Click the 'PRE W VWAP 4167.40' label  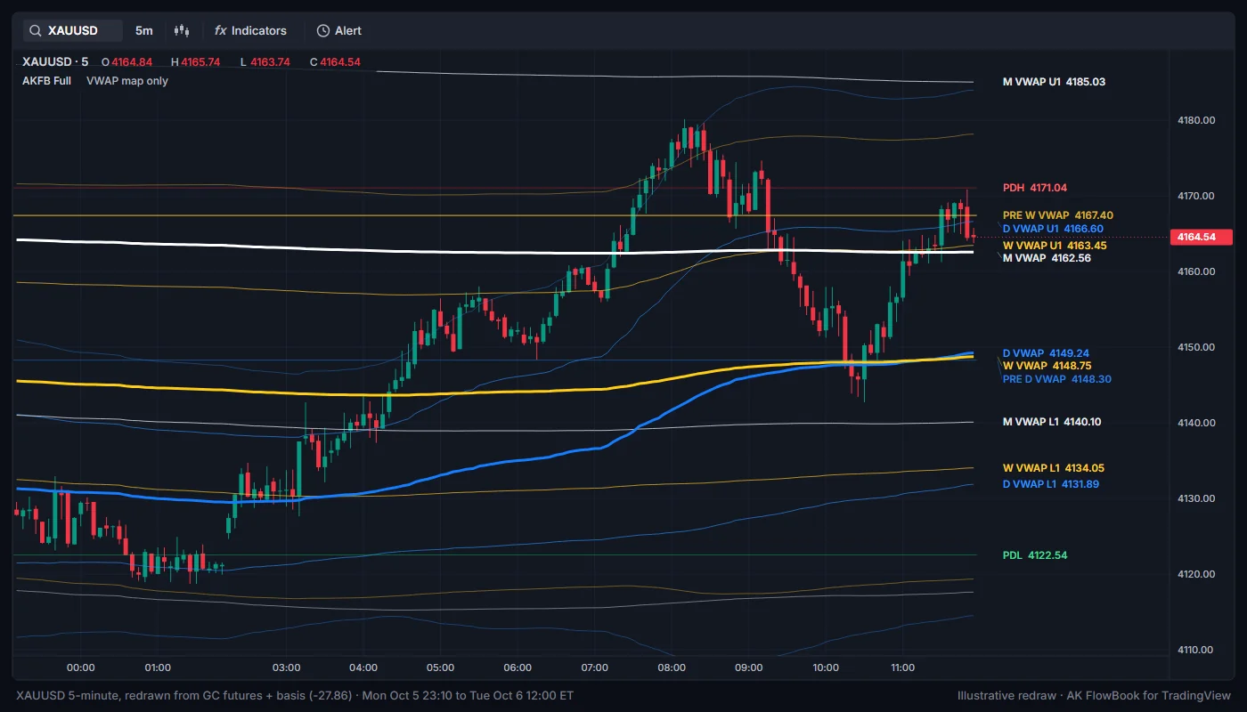(1058, 215)
